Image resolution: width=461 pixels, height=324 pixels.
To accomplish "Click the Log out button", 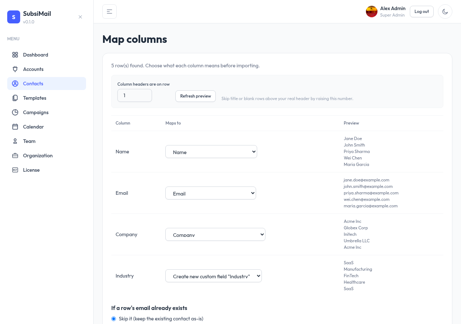I will (422, 12).
